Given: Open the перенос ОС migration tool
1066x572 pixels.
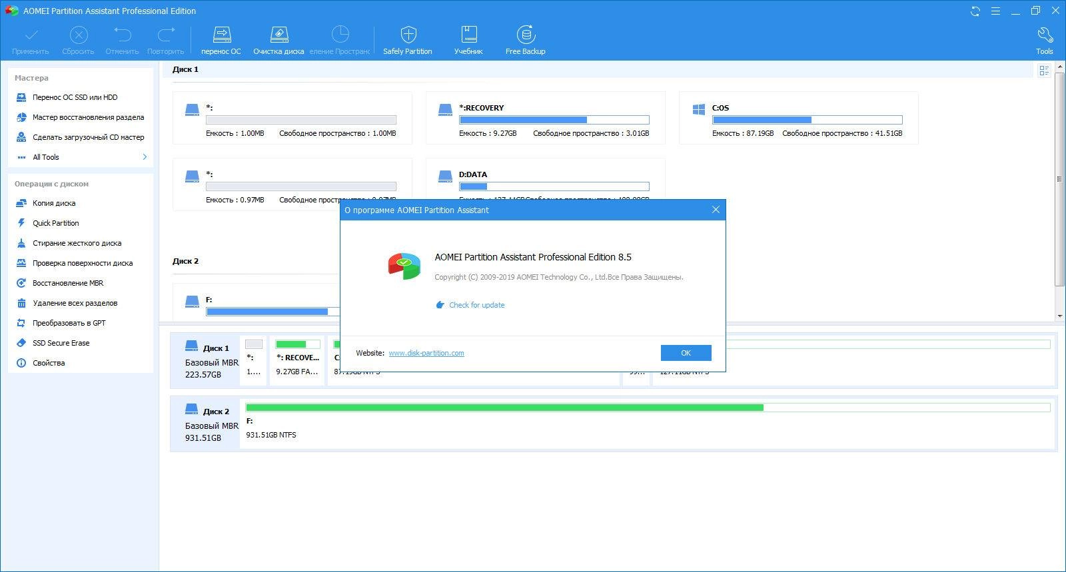Looking at the screenshot, I should click(x=221, y=41).
